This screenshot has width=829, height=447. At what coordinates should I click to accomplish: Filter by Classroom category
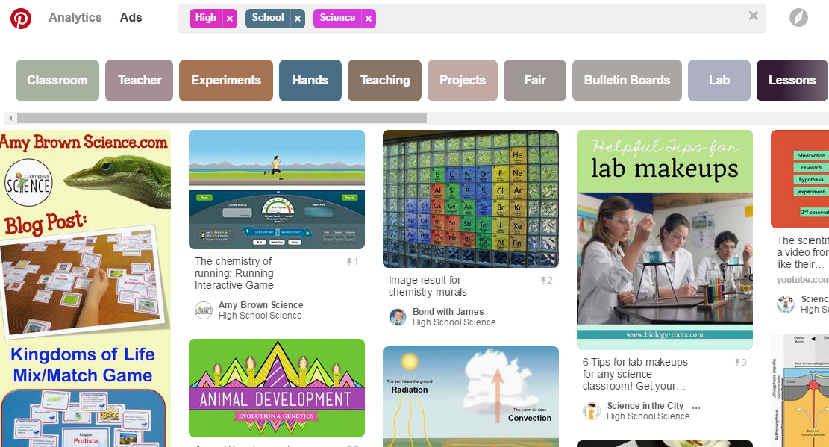(57, 81)
